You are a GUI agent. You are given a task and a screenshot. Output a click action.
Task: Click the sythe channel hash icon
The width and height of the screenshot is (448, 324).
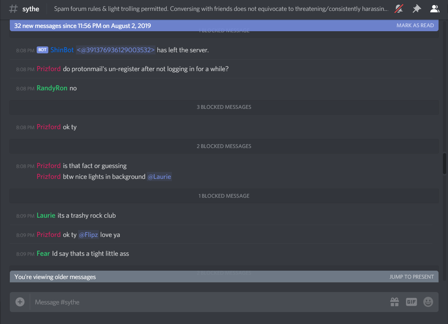(x=13, y=9)
